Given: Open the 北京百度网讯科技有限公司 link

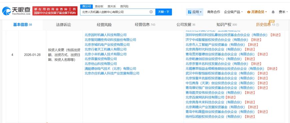Looking at the screenshot, I should 205,97.
